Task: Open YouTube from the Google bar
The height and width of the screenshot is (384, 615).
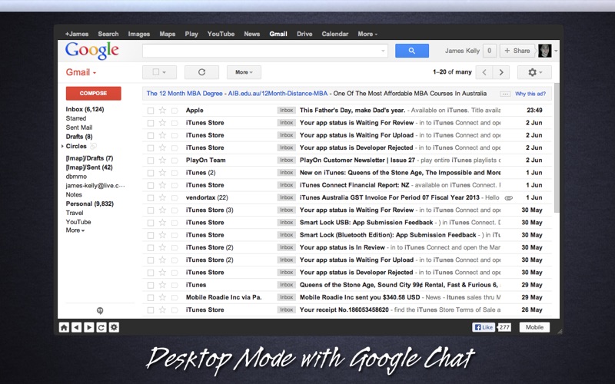Action: click(221, 34)
